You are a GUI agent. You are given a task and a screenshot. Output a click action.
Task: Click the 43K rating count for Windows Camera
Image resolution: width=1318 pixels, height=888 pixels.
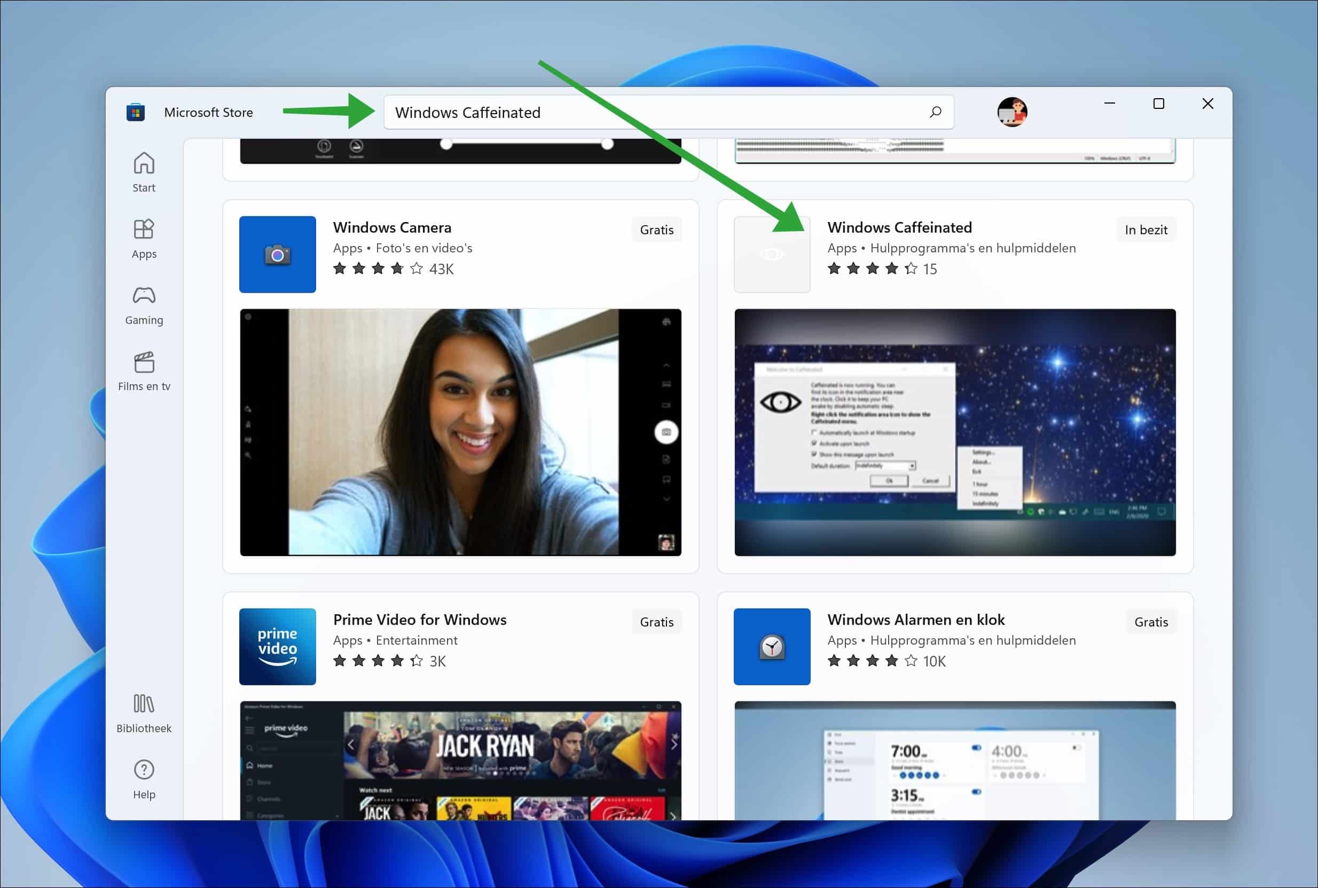442,268
